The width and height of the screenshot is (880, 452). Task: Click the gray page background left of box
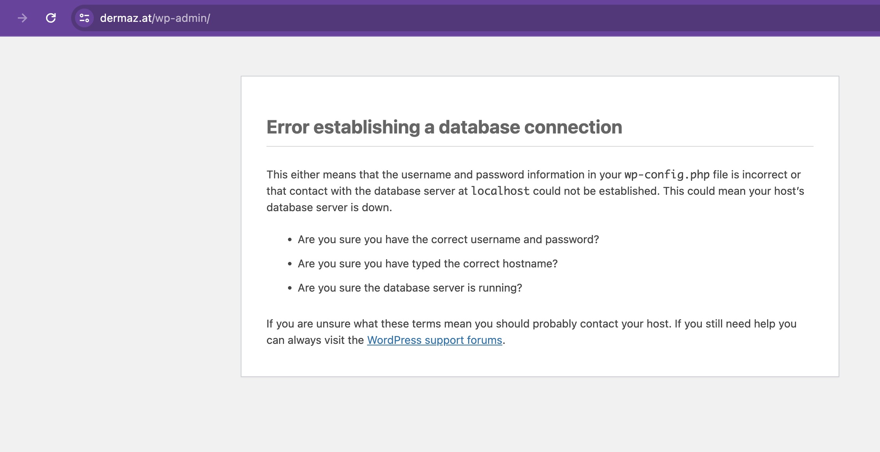point(117,234)
